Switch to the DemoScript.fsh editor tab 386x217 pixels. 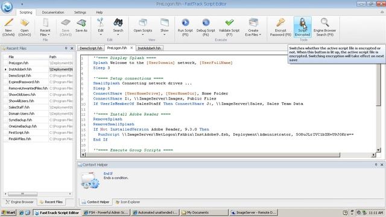click(91, 48)
